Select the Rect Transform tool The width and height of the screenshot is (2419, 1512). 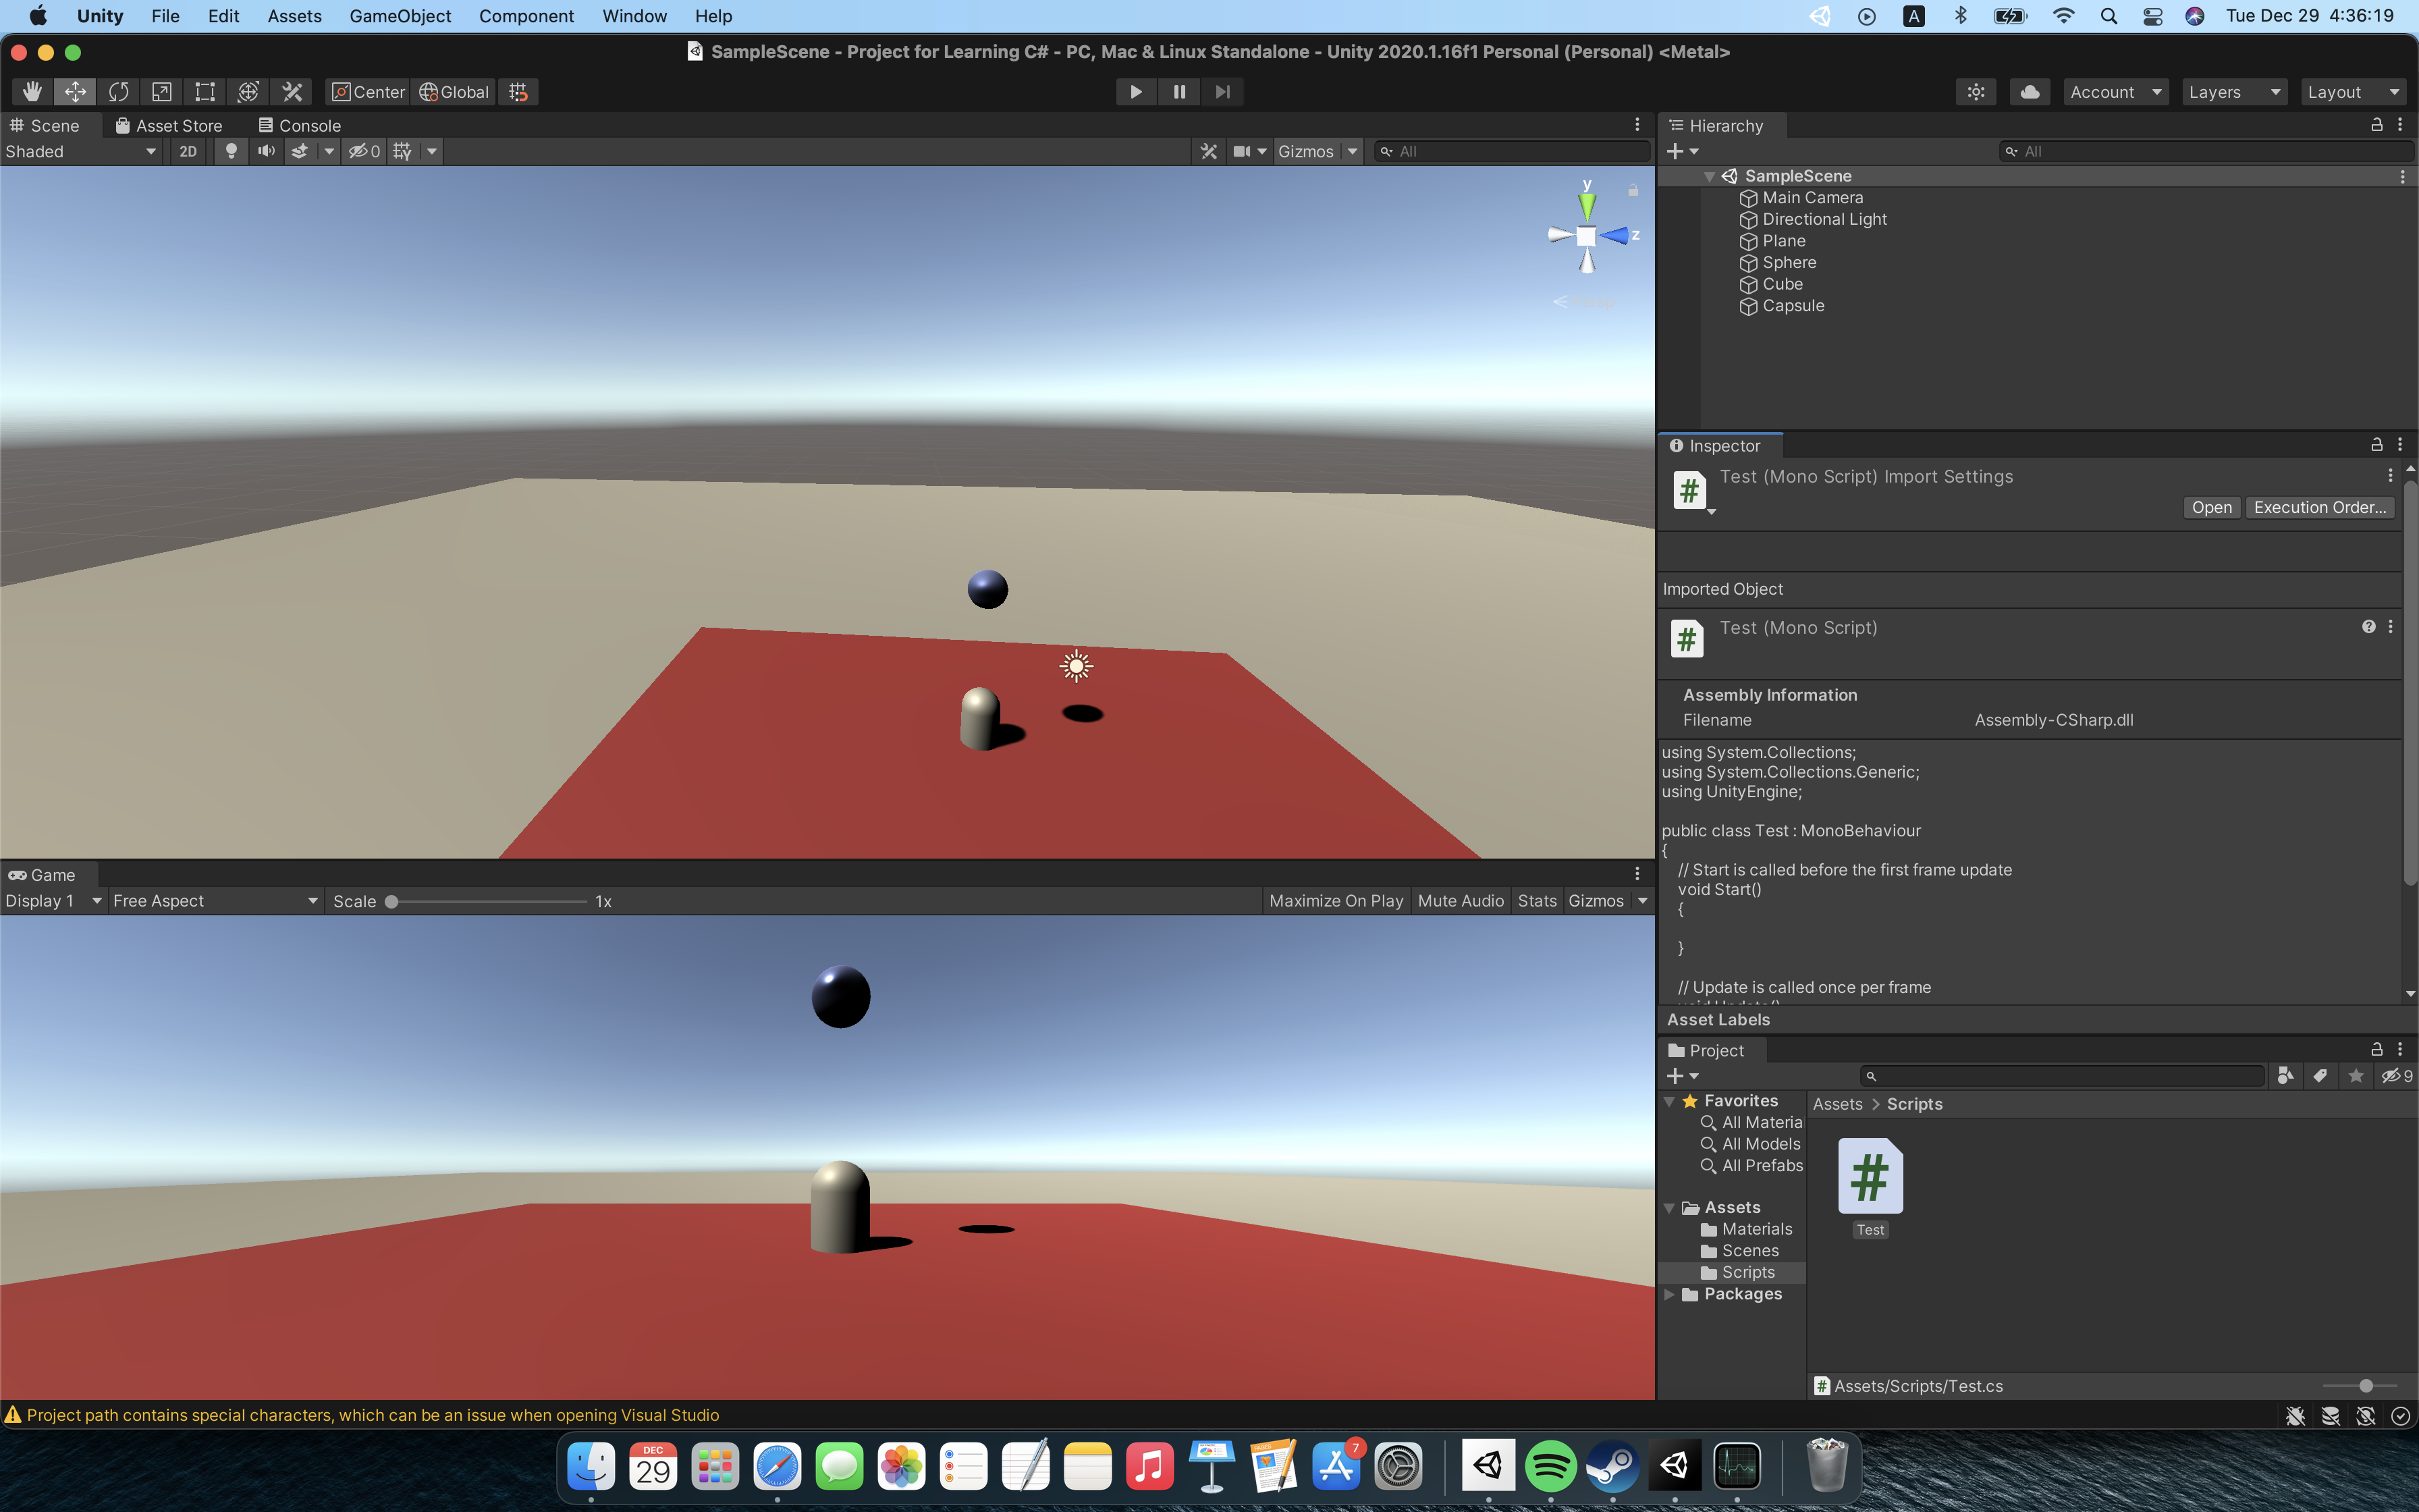click(205, 92)
